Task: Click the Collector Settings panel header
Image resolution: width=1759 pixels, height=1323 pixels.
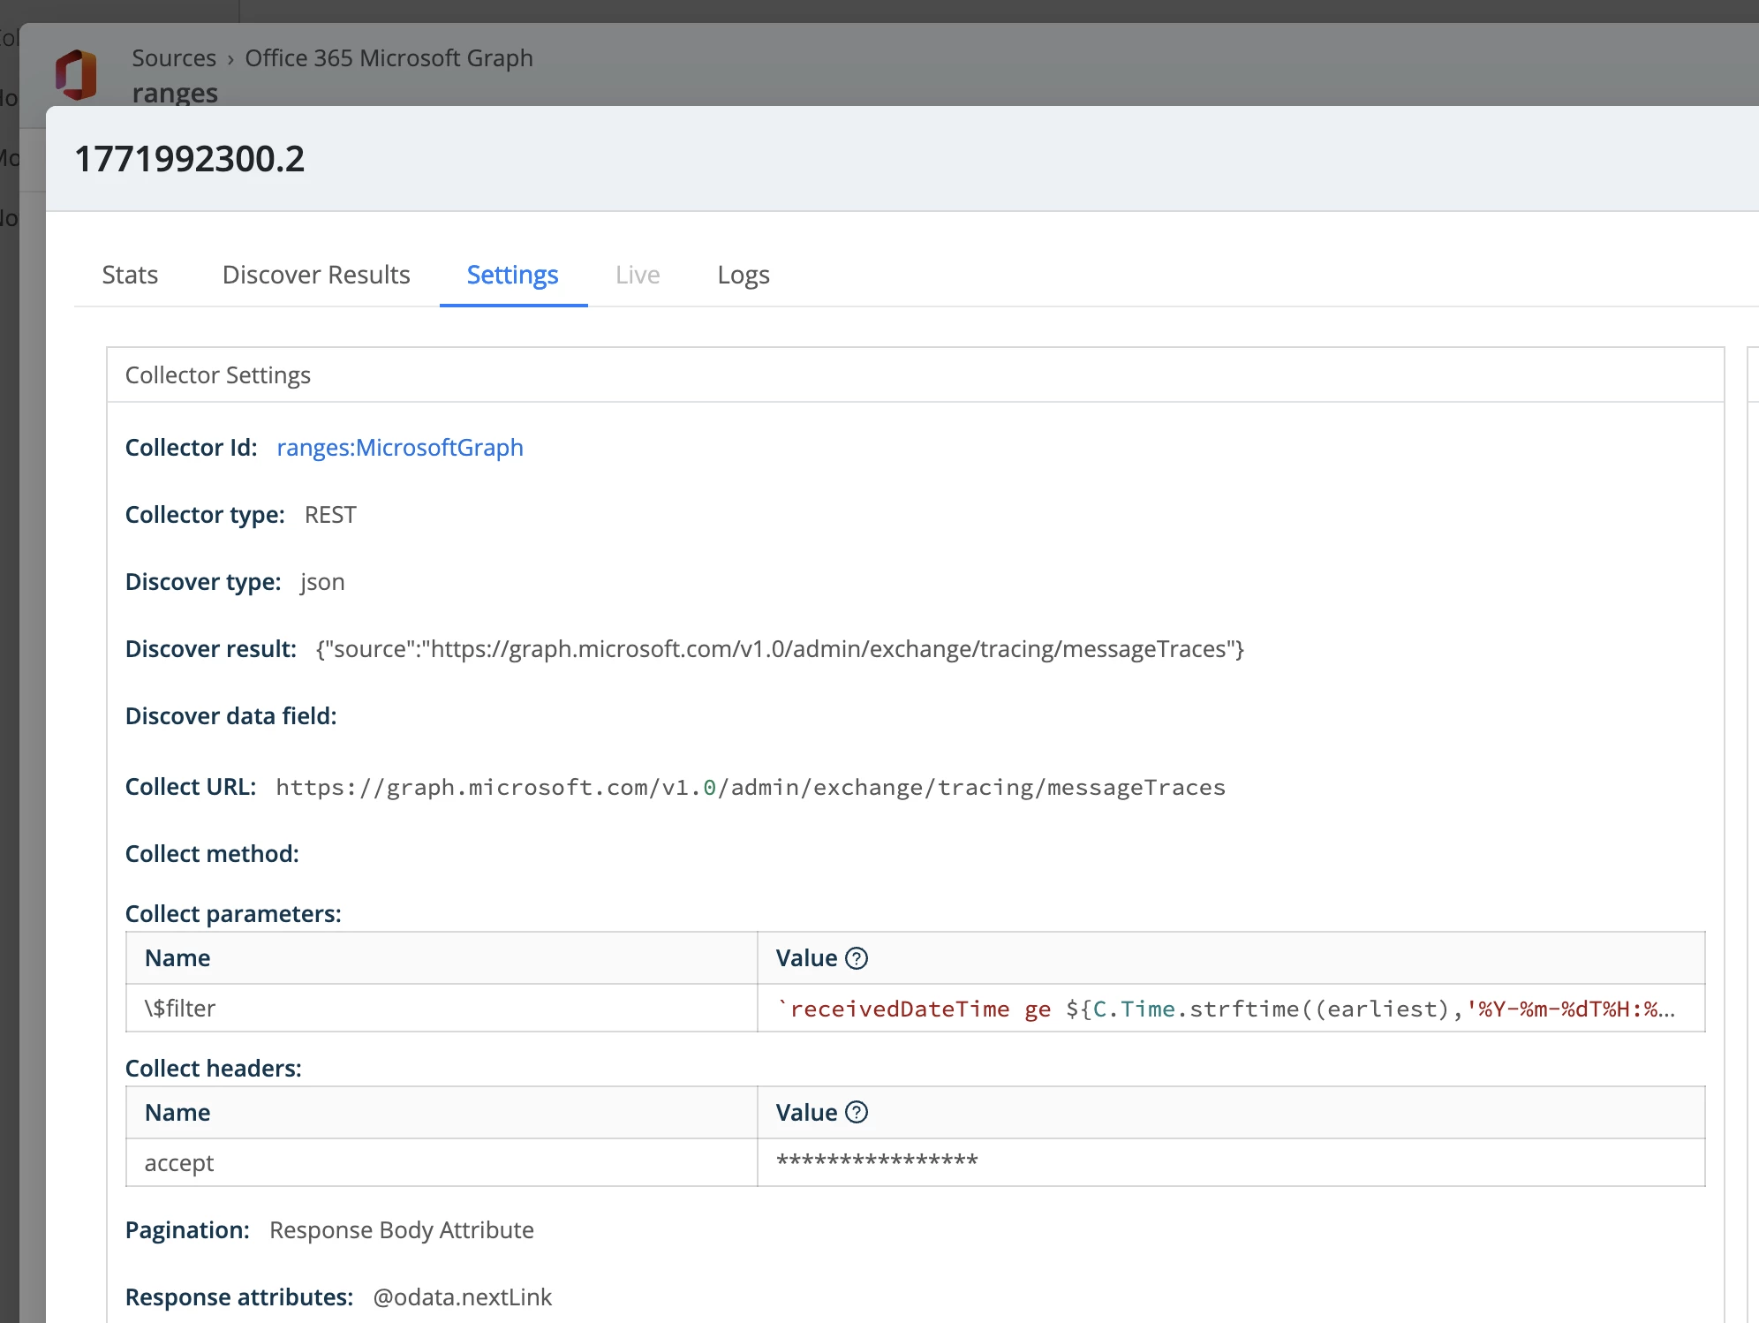Action: click(218, 375)
